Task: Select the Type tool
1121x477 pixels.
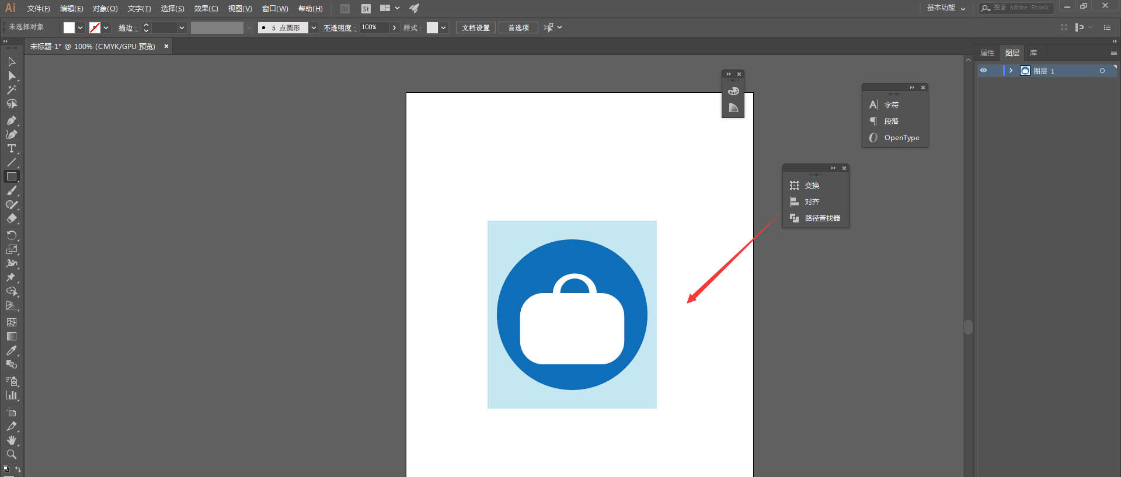Action: [x=11, y=149]
